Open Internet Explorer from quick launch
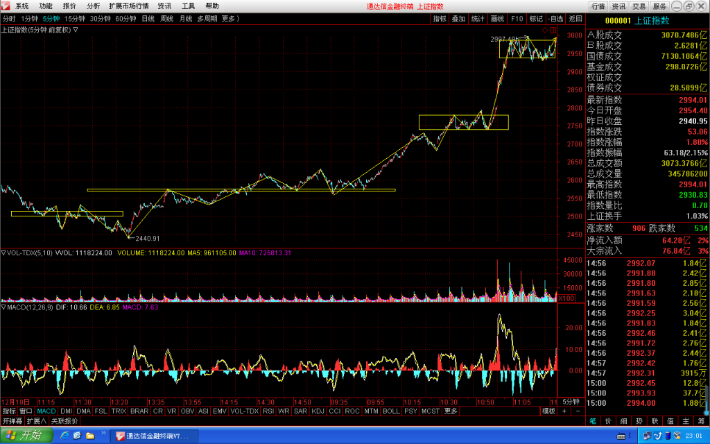Image resolution: width=710 pixels, height=444 pixels. tap(64, 436)
